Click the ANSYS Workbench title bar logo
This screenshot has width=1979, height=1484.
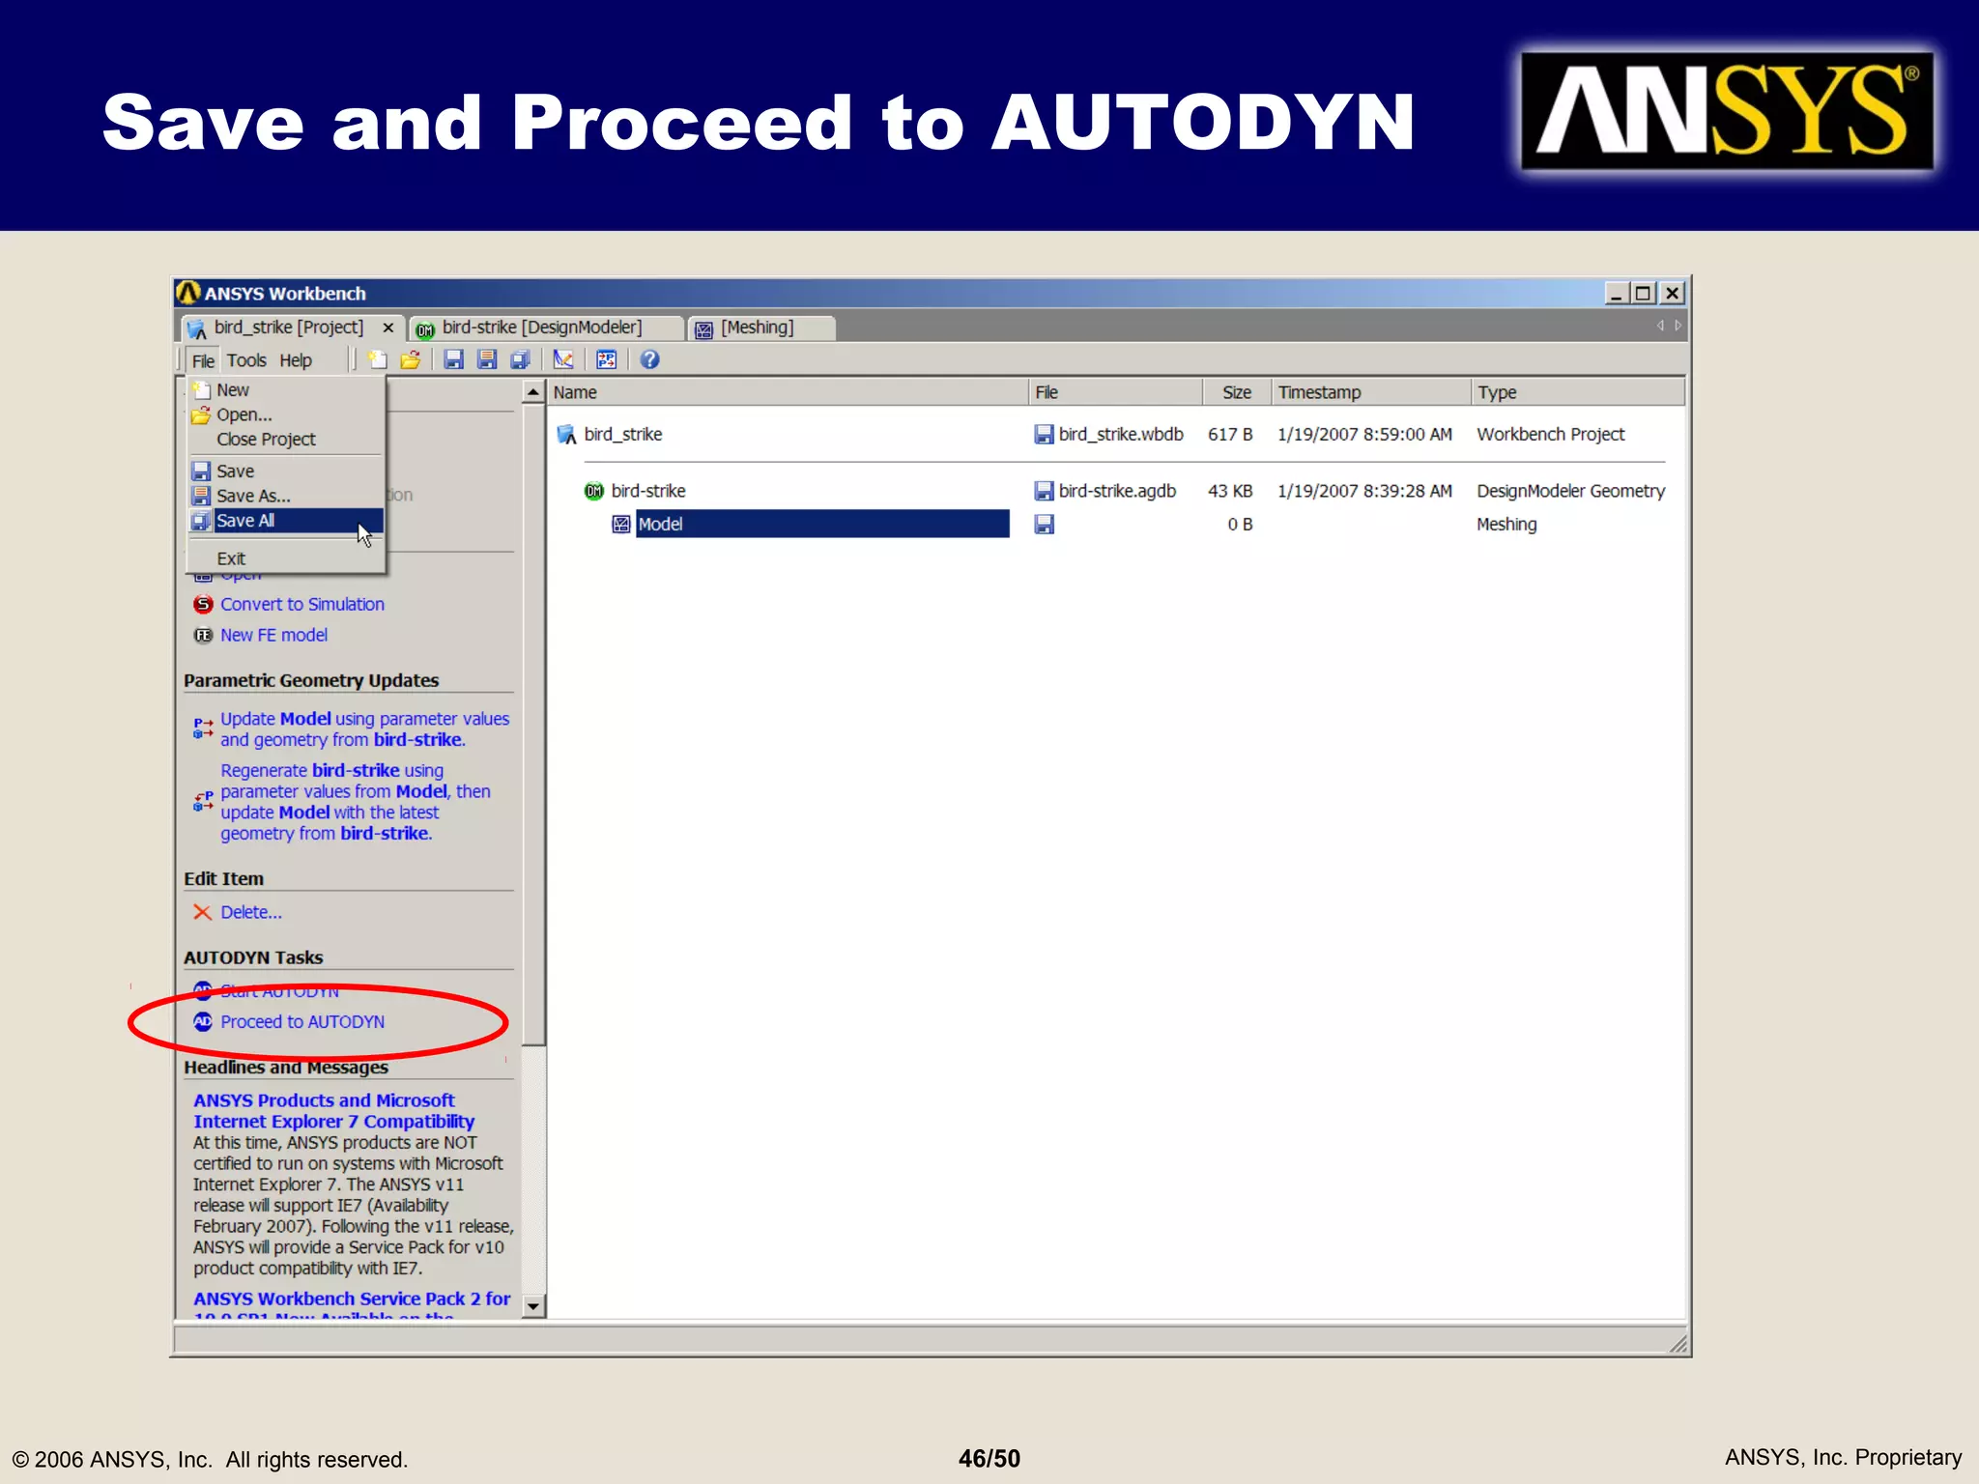click(x=188, y=292)
